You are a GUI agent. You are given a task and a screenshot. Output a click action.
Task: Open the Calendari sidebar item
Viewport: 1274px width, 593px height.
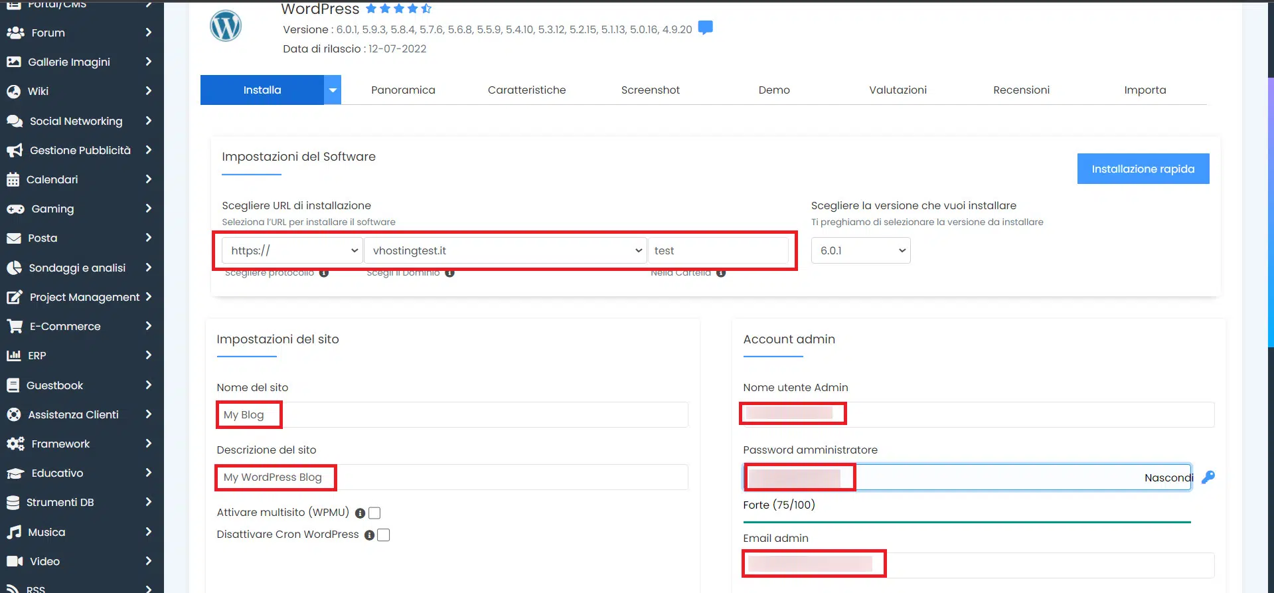[x=82, y=179]
